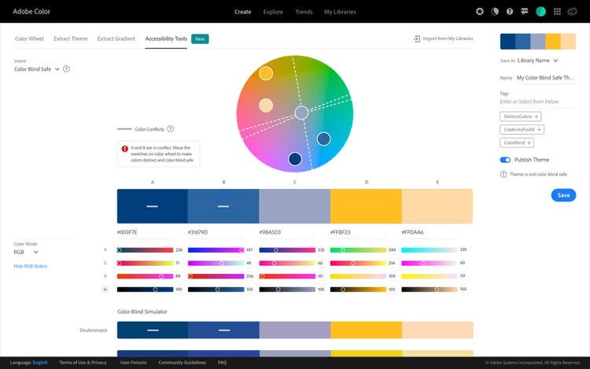Open the User Forums footer link
Screen dimensions: 590x369
tap(133, 363)
